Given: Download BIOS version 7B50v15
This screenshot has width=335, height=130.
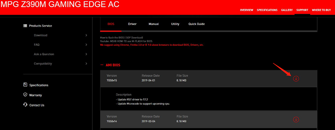Looking at the screenshot, I should coord(296,79).
